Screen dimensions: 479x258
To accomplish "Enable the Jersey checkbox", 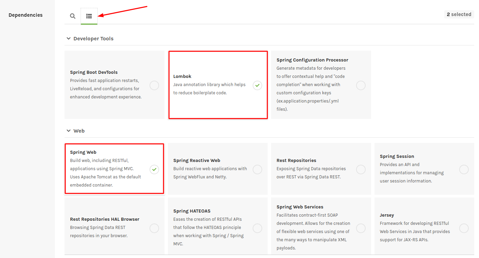I will coord(464,228).
